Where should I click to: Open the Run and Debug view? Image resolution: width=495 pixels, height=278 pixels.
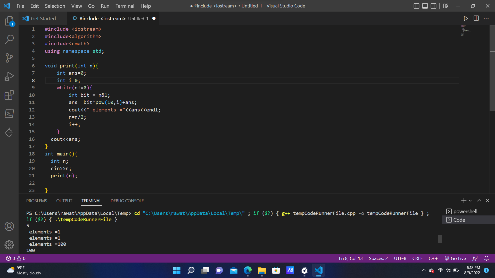[9, 76]
